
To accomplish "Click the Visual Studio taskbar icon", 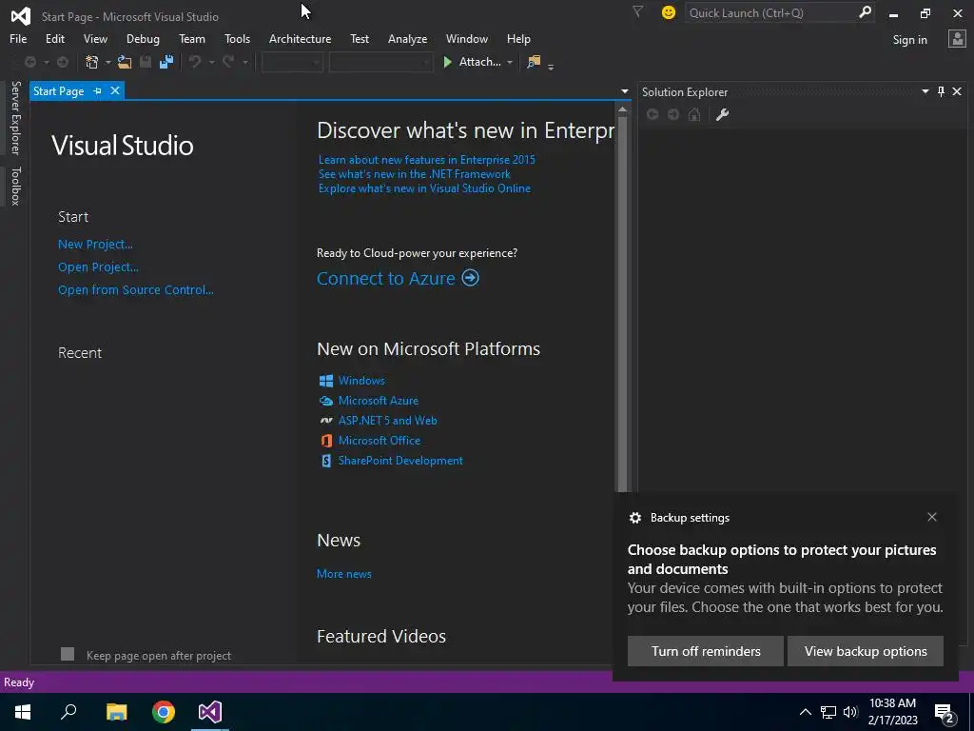I will click(210, 712).
